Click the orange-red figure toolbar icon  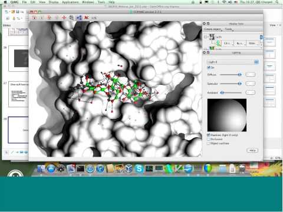tap(49, 18)
